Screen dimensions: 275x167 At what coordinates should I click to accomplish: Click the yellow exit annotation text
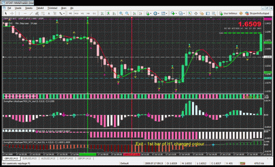click(x=169, y=144)
